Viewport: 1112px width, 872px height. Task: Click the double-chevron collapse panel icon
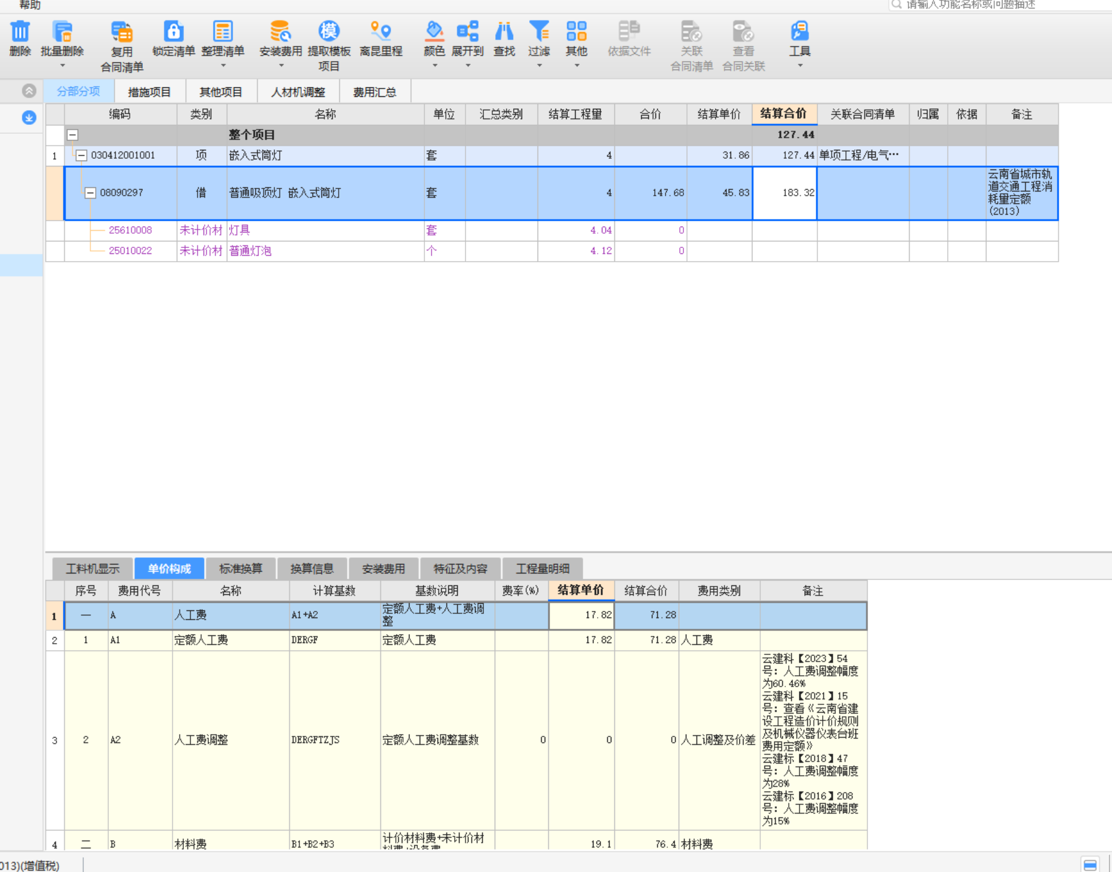[x=29, y=91]
